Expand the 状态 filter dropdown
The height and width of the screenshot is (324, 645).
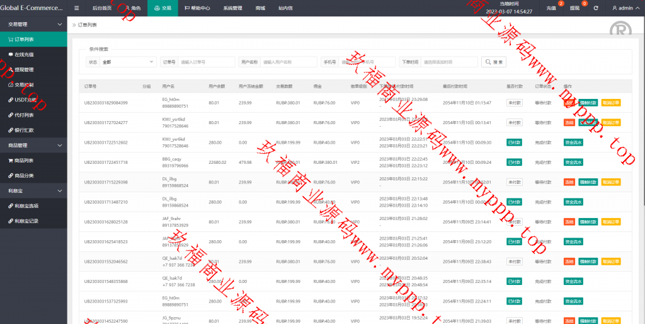point(128,62)
